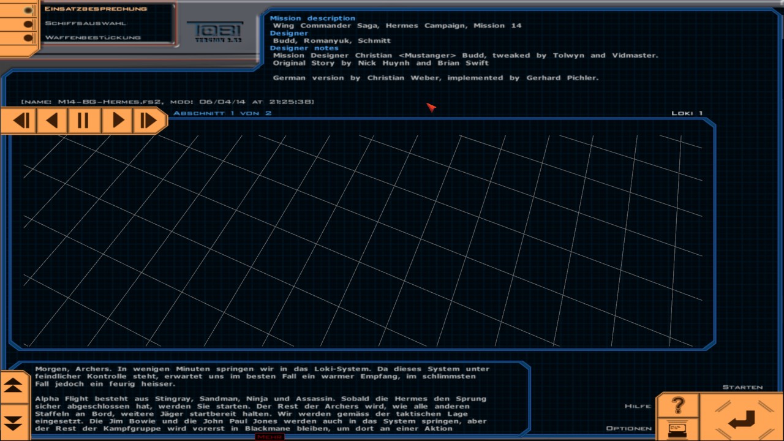Skip to the last briefing stage
Screen dimensions: 784x441
[x=148, y=120]
